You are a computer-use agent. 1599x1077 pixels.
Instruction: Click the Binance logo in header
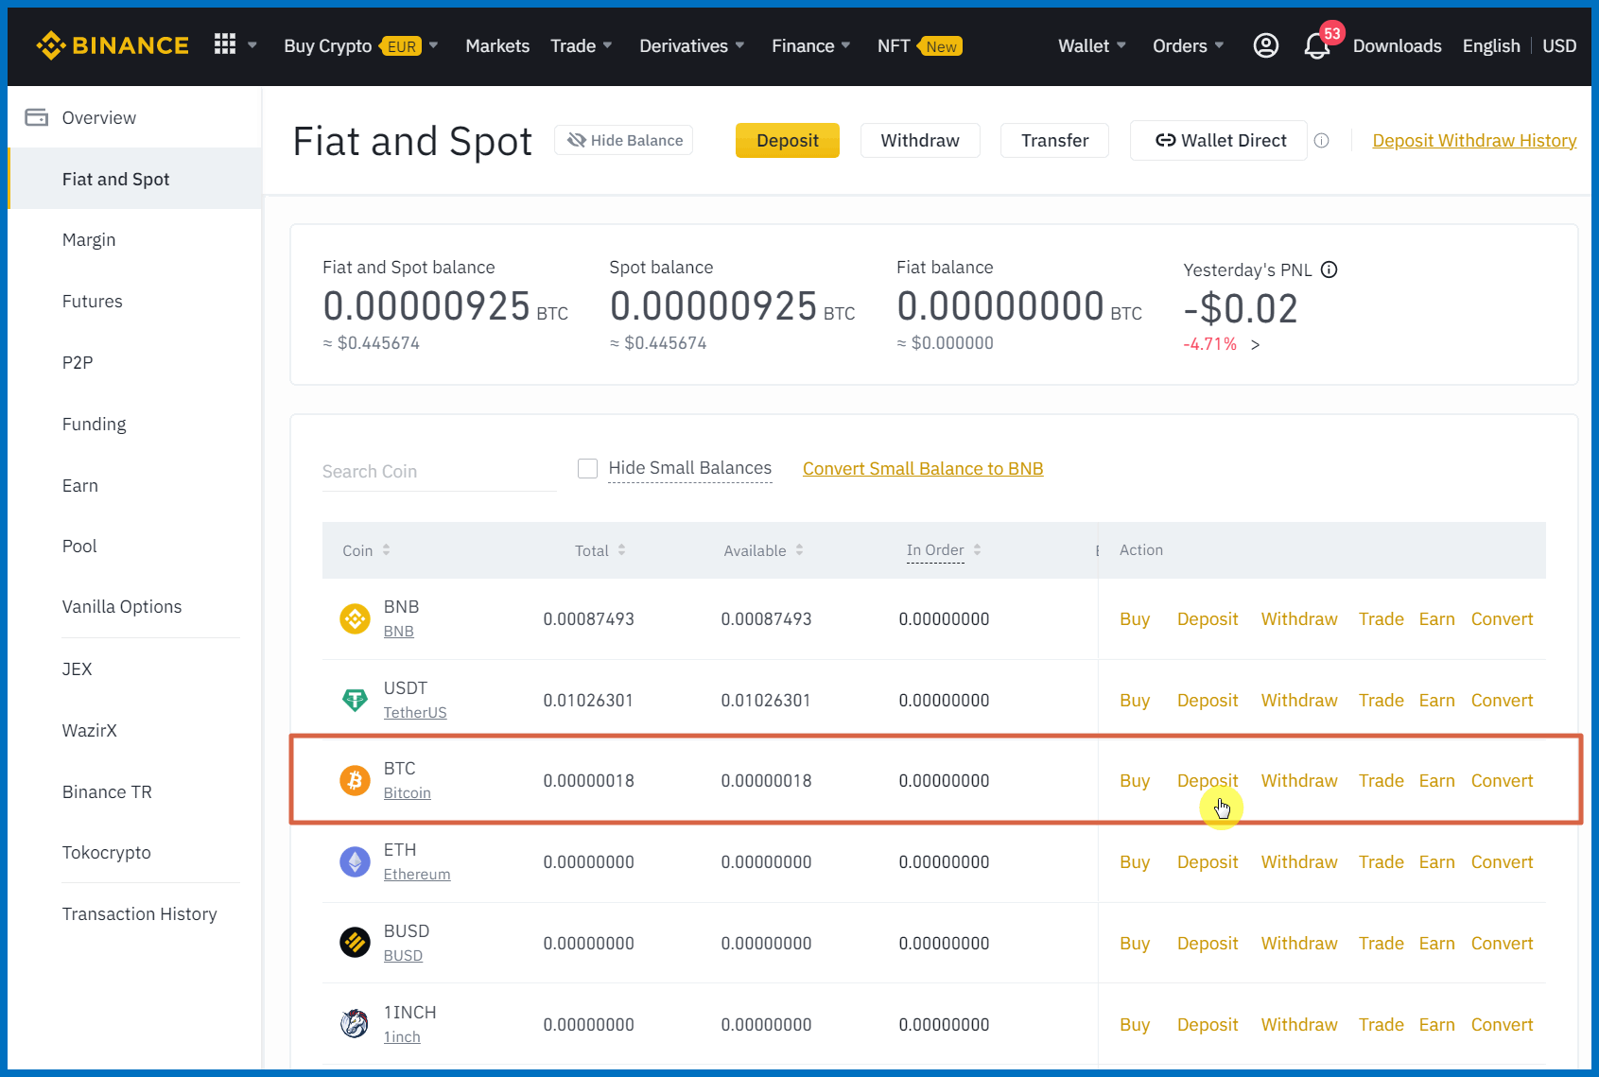click(113, 45)
